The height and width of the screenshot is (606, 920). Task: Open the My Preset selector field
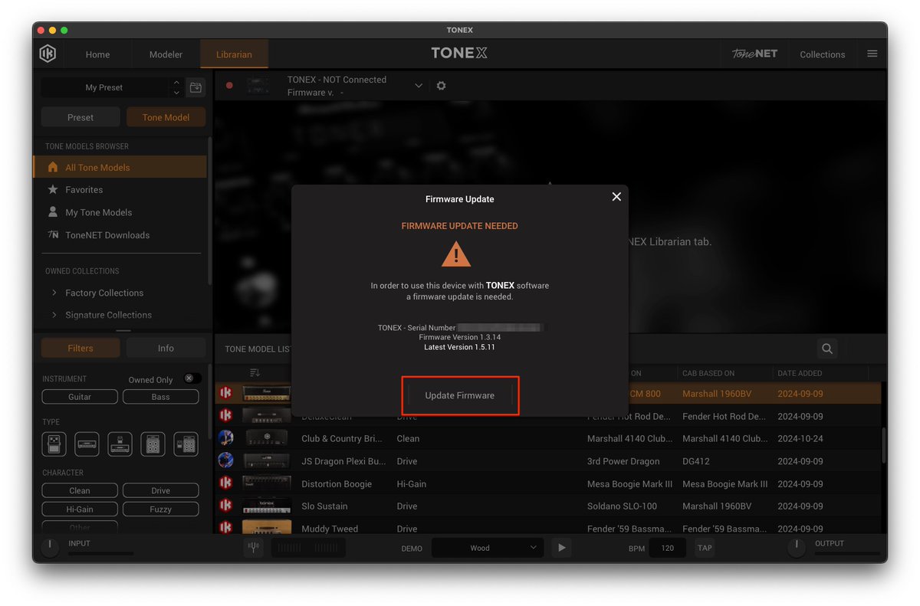click(104, 87)
